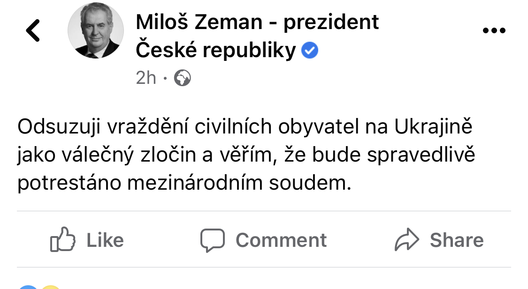The height and width of the screenshot is (289, 528).
Task: Click the globe public-audience icon
Action: click(183, 78)
